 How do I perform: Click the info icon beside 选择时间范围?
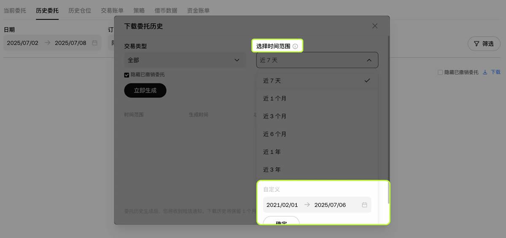tap(295, 46)
